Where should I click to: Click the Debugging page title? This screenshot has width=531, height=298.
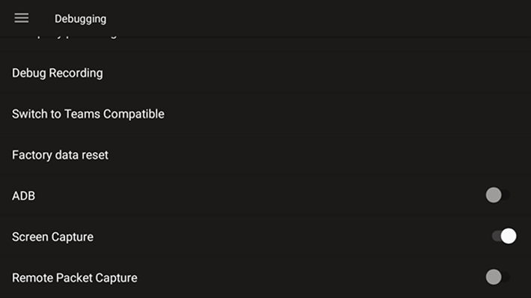point(80,19)
